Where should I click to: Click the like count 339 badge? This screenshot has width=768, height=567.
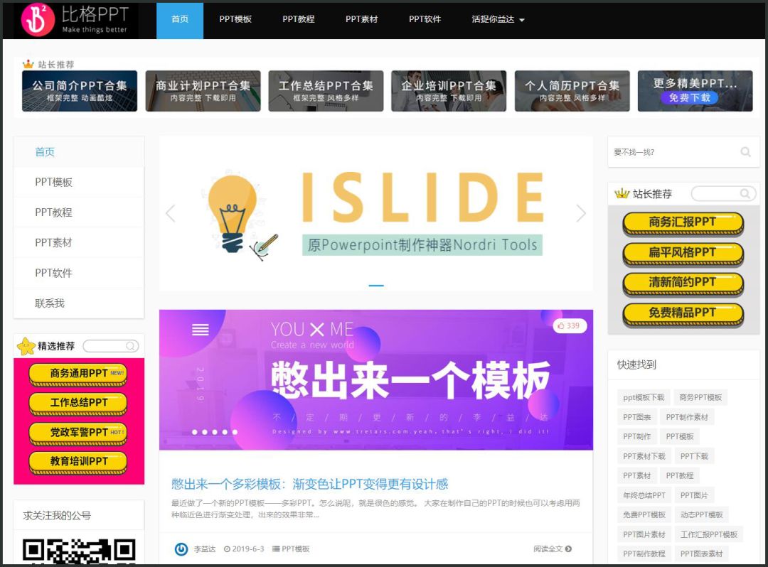tap(569, 326)
